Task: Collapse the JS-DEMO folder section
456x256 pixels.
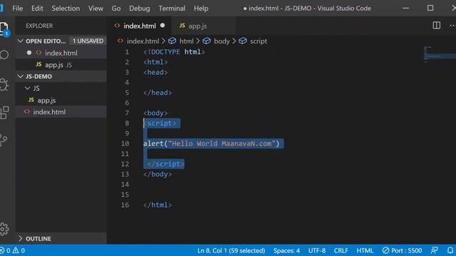Action: coord(20,76)
